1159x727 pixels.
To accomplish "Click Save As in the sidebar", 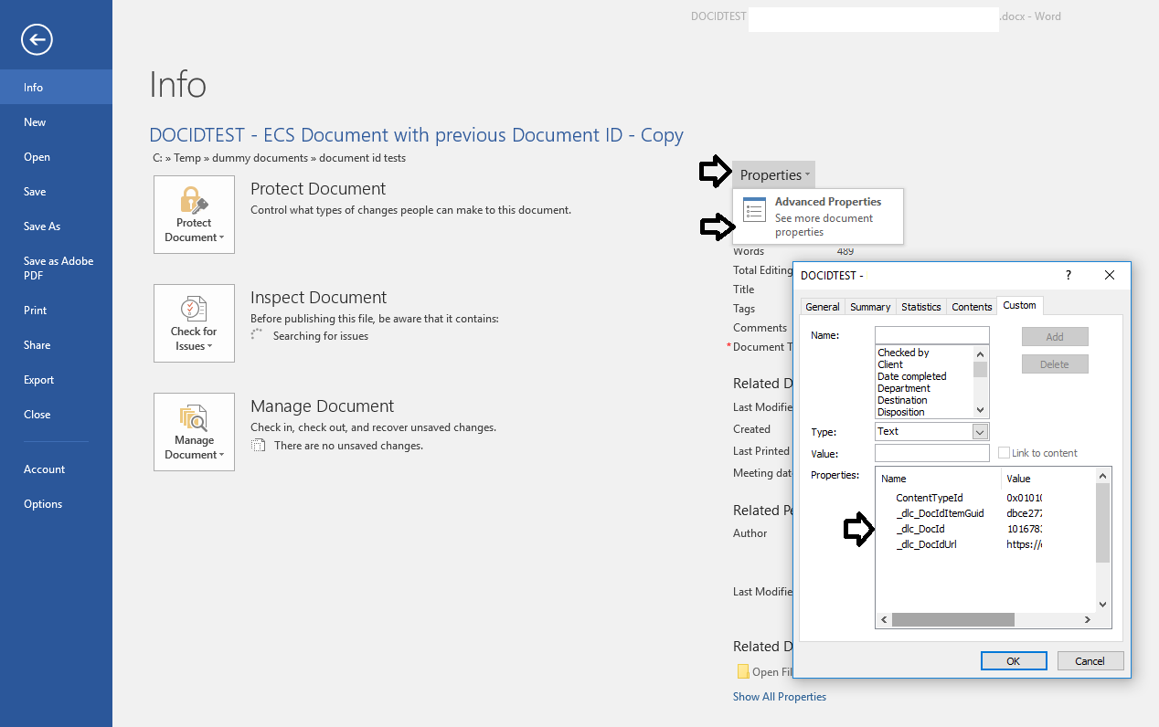I will [x=56, y=227].
